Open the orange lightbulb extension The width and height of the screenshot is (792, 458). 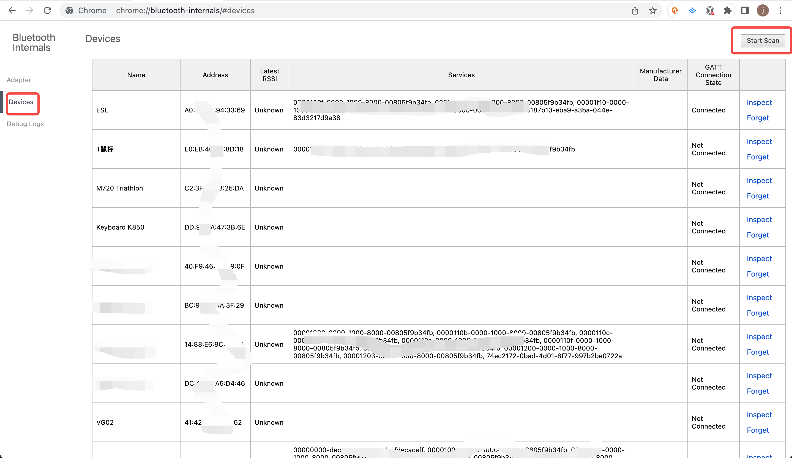pyautogui.click(x=675, y=10)
